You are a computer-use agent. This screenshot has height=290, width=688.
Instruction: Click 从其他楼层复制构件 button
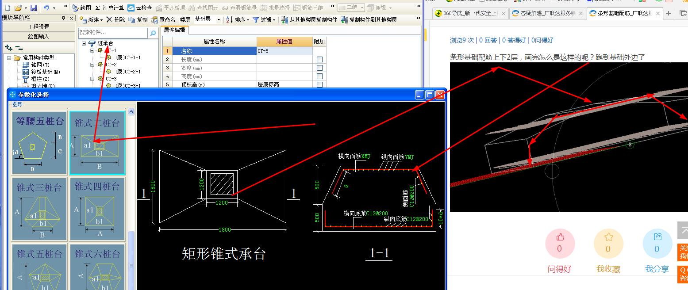(309, 20)
